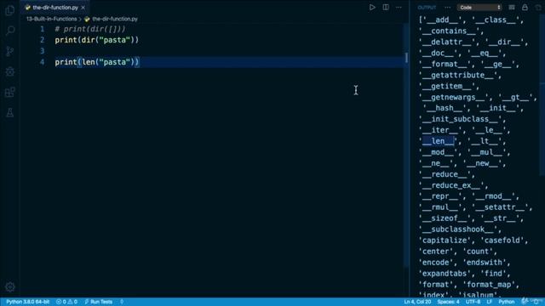Click line number 4 in gutter
Viewport: 545px width, 306px height.
pos(42,62)
